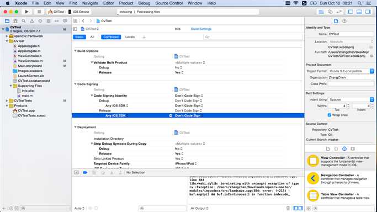Collapse the Build Options section
377x212 pixels.
coord(75,51)
